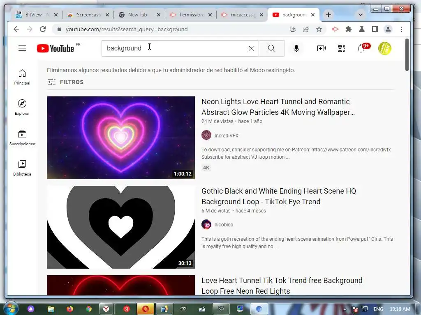Viewport: 421px width, 315px height.
Task: Clear the search box with X
Action: click(251, 48)
